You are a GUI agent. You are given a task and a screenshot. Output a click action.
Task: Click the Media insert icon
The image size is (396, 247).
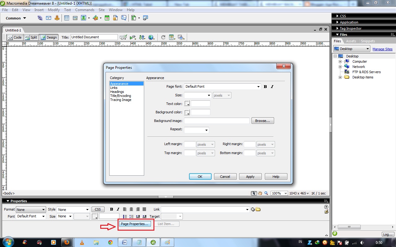95,18
